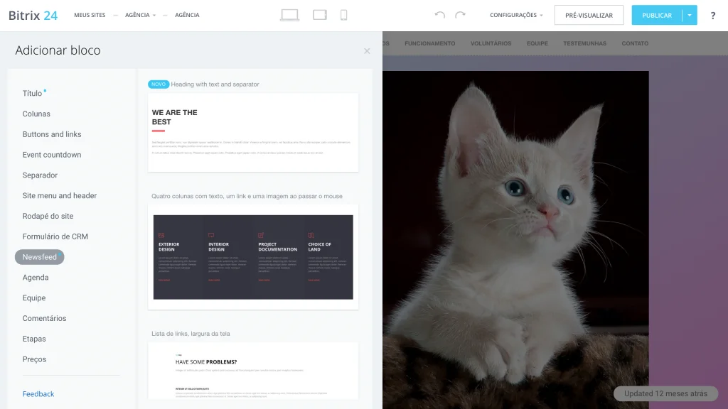
Task: Select the Formulário de CRM category
Action: click(x=55, y=236)
